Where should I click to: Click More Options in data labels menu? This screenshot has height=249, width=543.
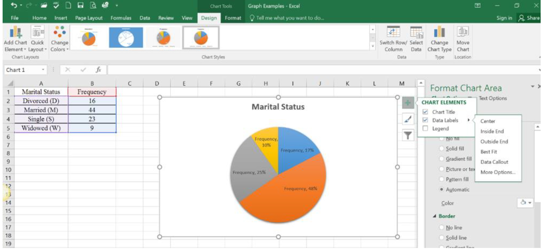pyautogui.click(x=498, y=172)
